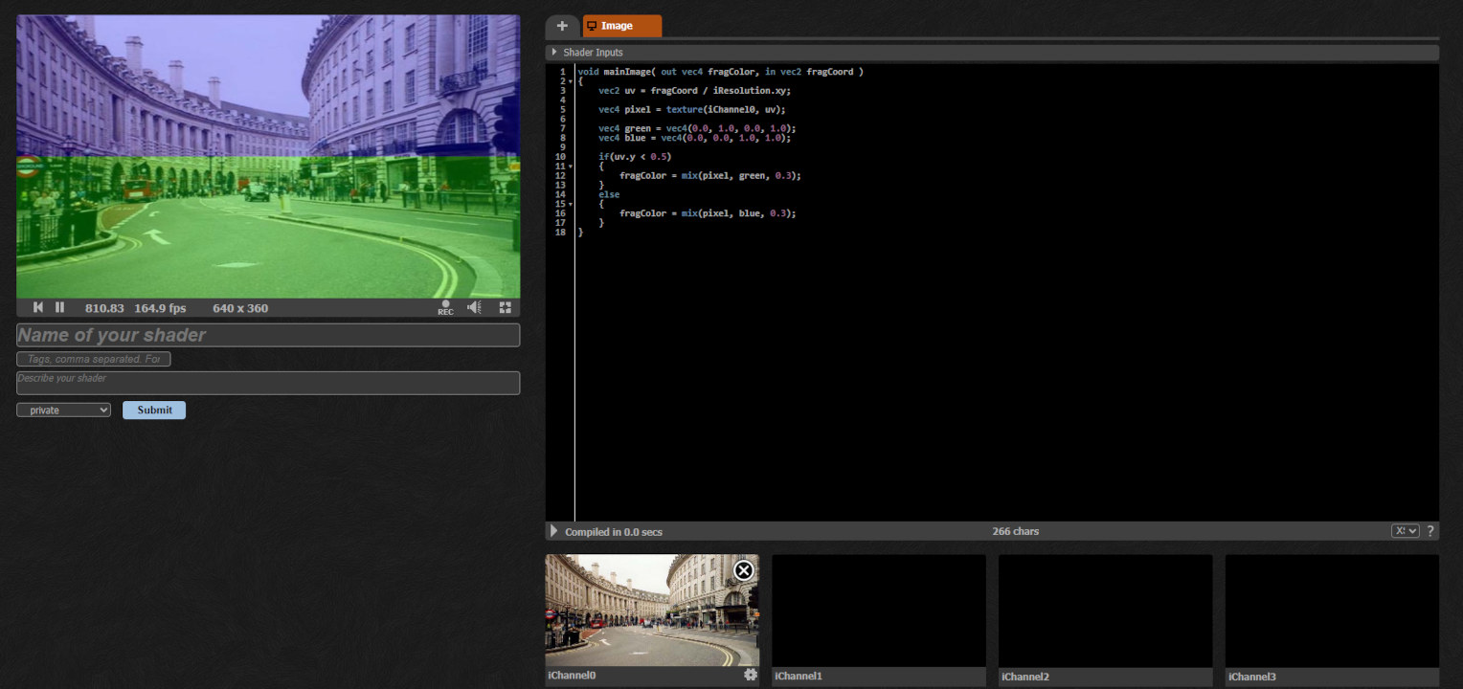Switch to the Image shader tab
1463x689 pixels.
[x=621, y=26]
